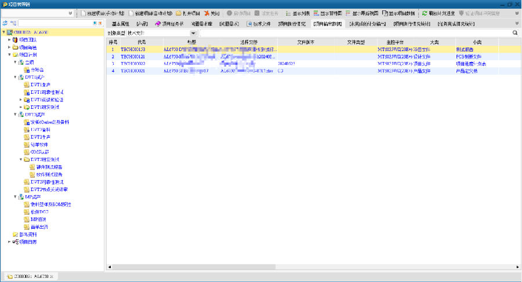Open the TBCH000021 code link
522x282 pixels.
(x=133, y=71)
